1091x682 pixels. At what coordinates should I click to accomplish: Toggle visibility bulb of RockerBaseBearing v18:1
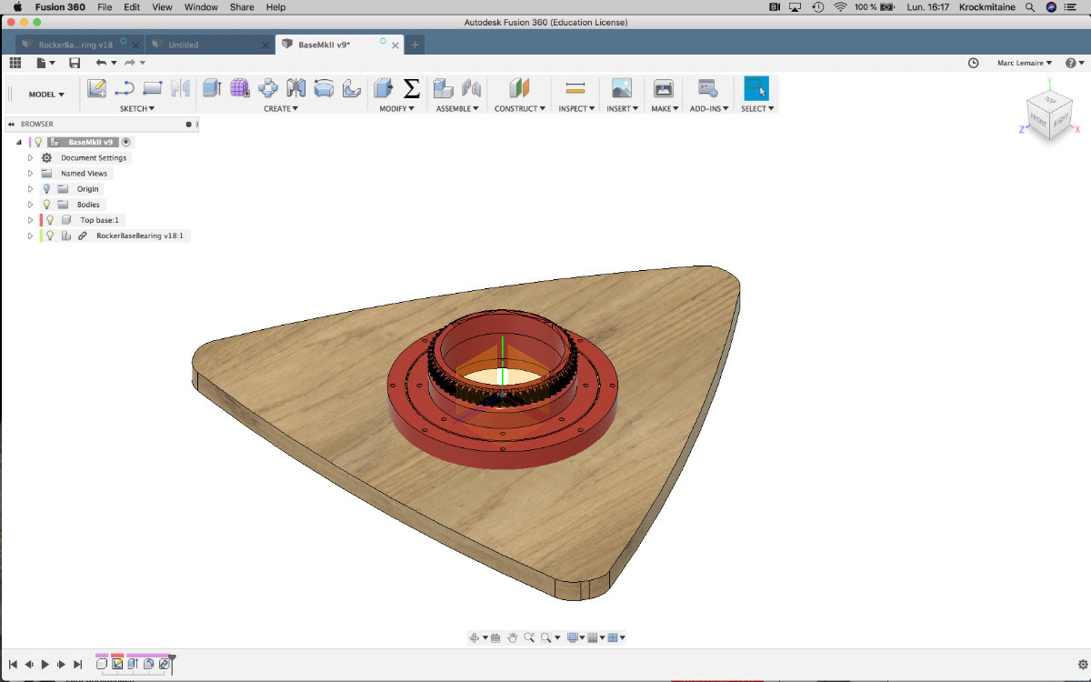[50, 236]
